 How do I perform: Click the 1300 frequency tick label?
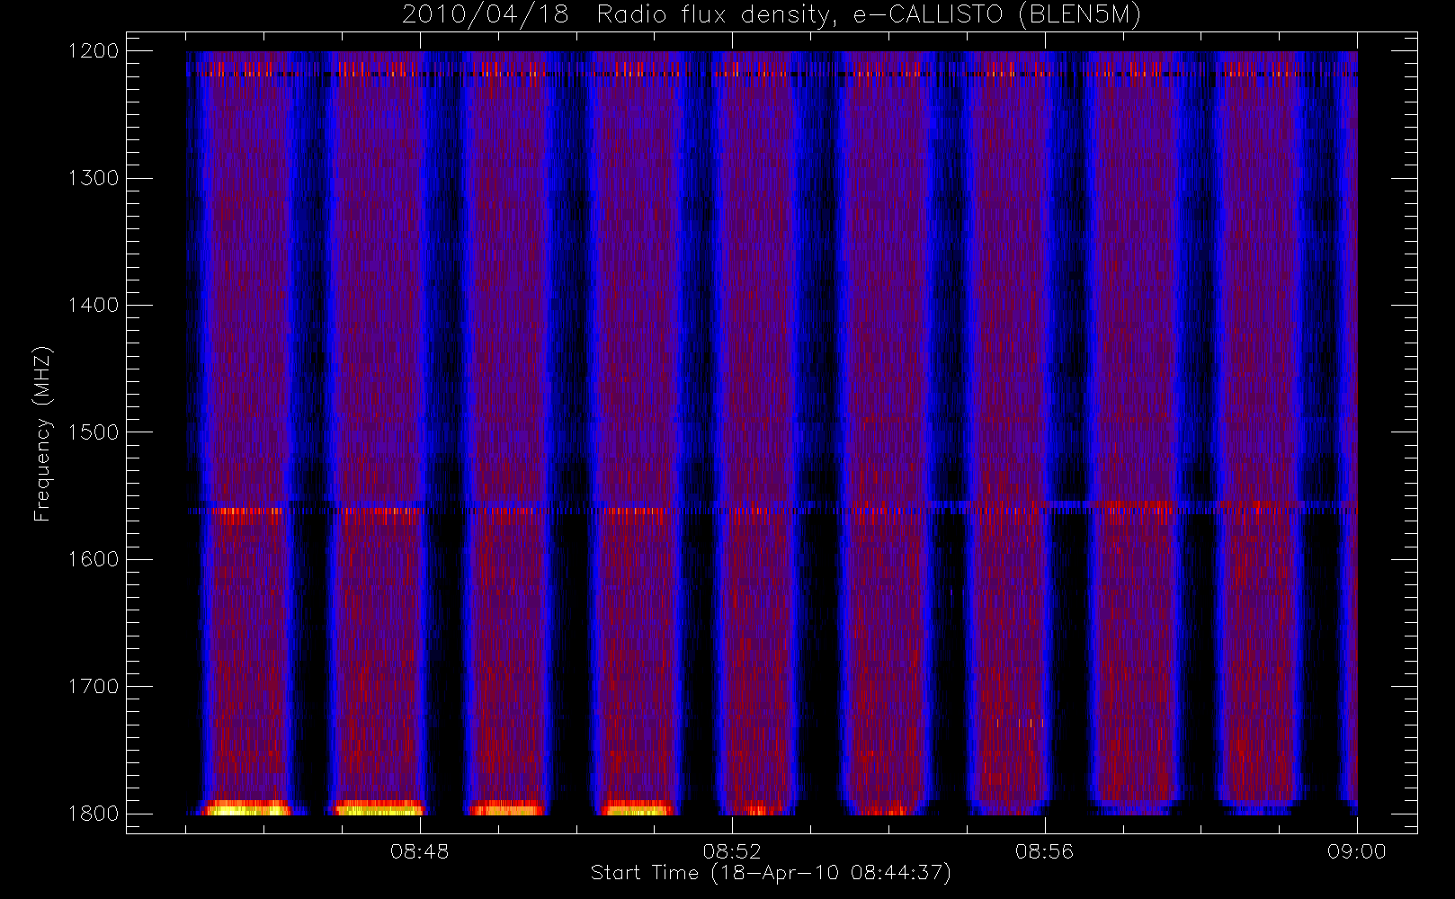(x=94, y=178)
